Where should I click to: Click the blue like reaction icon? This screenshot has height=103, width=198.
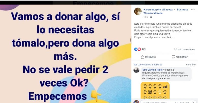coord(136,49)
